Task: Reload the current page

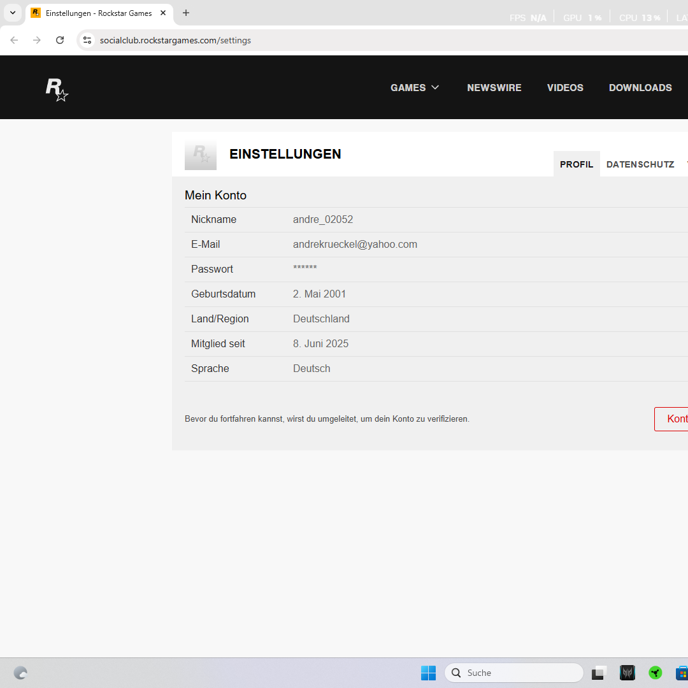Action: pos(60,40)
